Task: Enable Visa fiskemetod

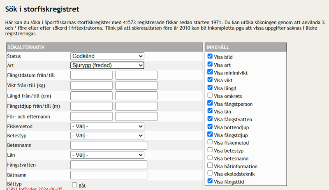Action: coord(210,142)
